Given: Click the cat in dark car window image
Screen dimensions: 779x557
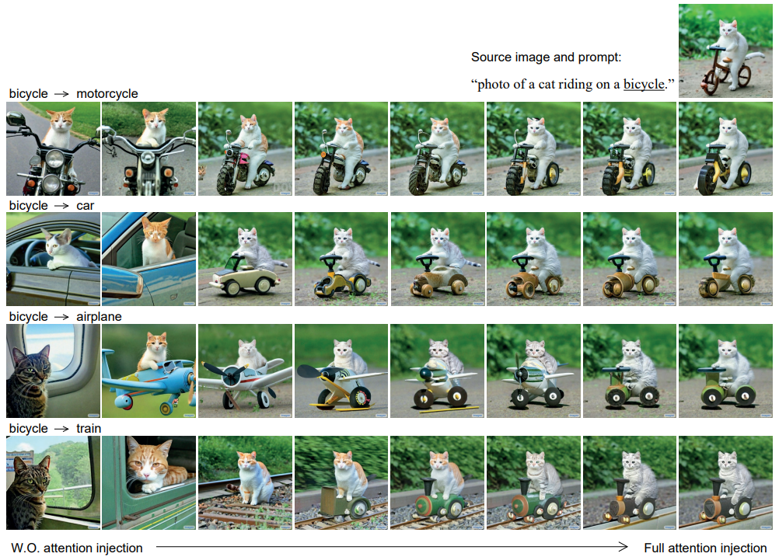Looking at the screenshot, I should pyautogui.click(x=53, y=259).
